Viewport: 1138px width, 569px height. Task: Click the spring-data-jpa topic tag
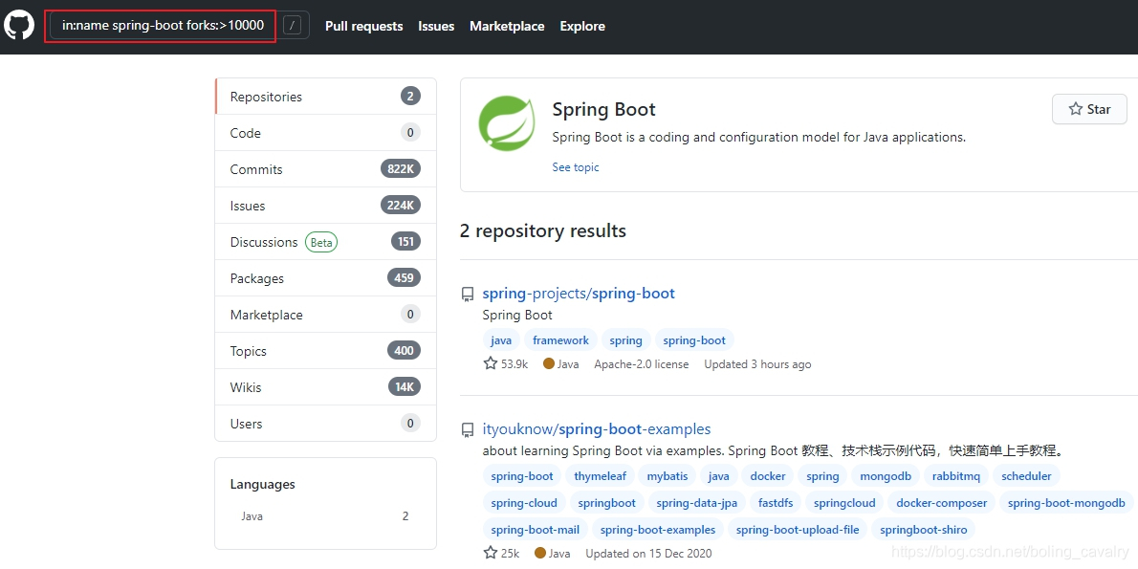click(x=697, y=503)
